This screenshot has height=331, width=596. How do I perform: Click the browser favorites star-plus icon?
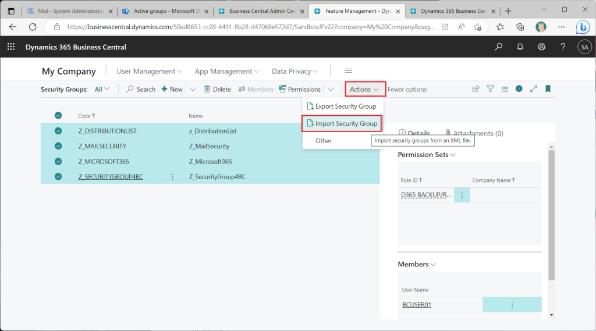pos(478,27)
